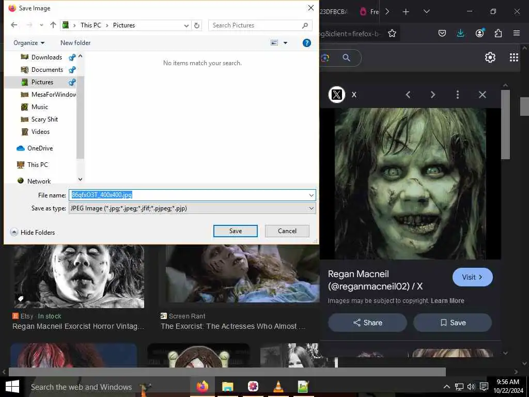Select This PC in navigation pane

[37, 165]
